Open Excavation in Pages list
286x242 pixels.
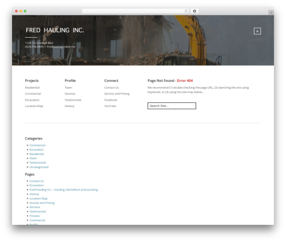pyautogui.click(x=37, y=185)
